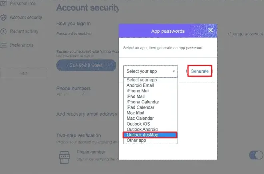Select Android Email option
The width and height of the screenshot is (264, 174).
(x=140, y=85)
